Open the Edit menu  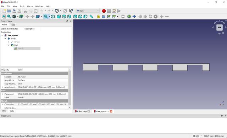tap(9, 6)
